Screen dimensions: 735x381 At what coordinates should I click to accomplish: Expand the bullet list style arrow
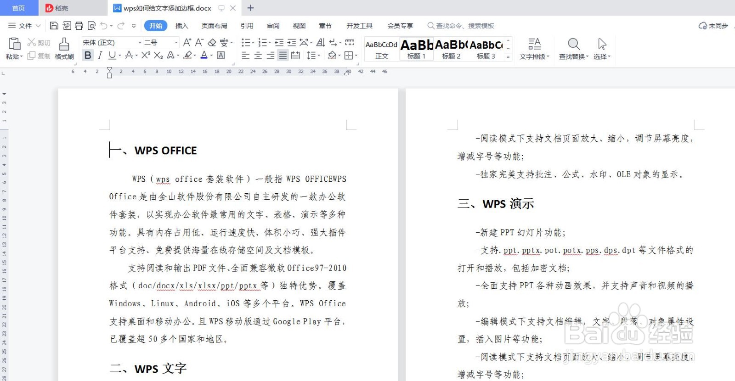tap(253, 43)
